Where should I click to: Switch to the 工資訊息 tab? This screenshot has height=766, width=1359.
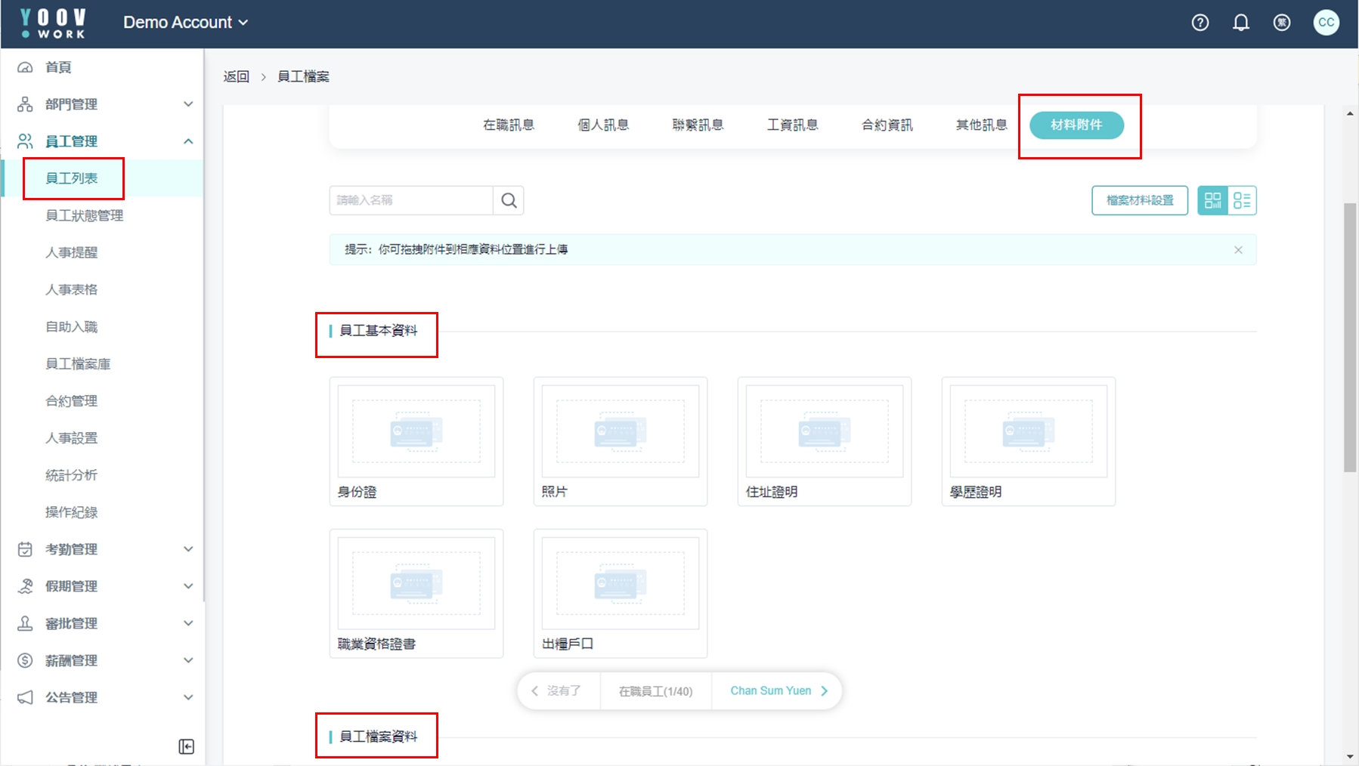[792, 125]
